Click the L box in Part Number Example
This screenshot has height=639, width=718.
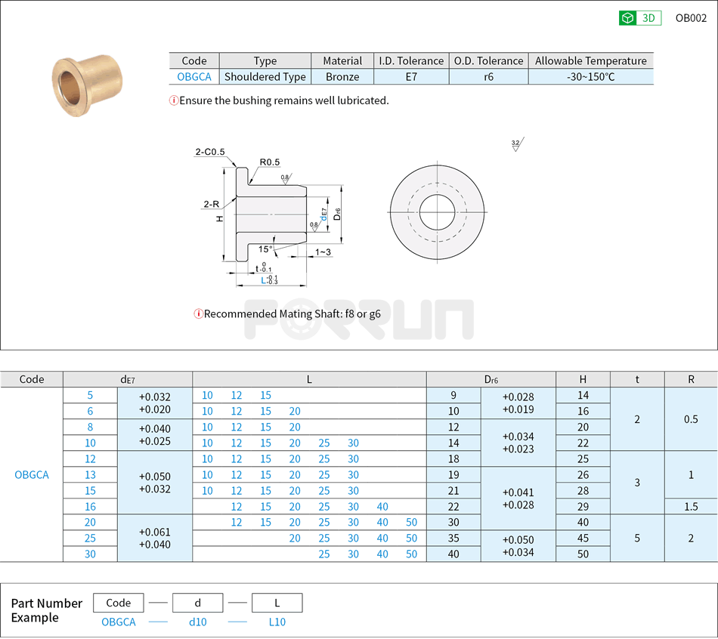tap(277, 603)
